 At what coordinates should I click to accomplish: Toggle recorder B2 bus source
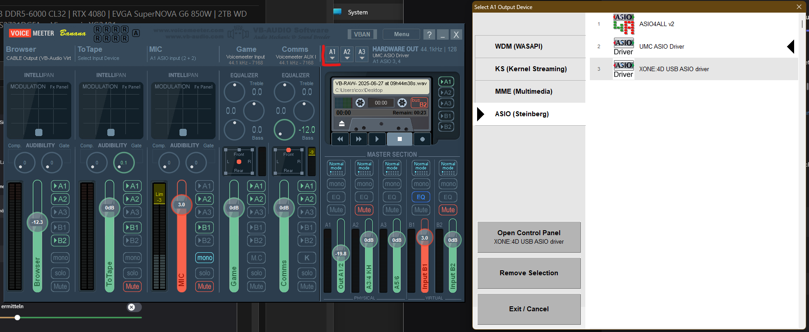(446, 127)
